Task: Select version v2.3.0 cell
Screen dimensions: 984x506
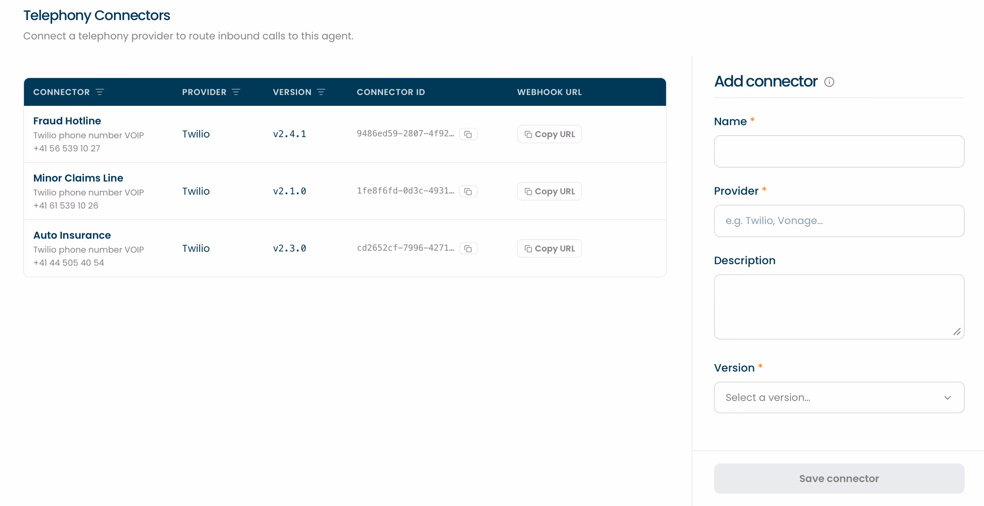Action: [x=289, y=248]
